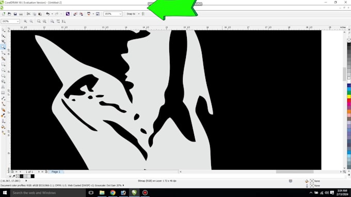This screenshot has width=351, height=197.
Task: Open the navigator at the scrollbar corner
Action: tap(344, 172)
